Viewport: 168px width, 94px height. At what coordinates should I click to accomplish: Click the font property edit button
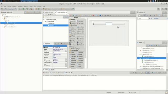point(66,59)
